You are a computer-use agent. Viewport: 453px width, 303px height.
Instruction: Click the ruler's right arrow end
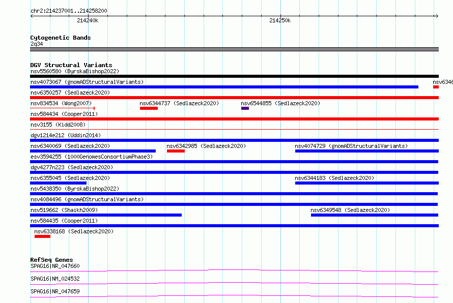(437, 16)
